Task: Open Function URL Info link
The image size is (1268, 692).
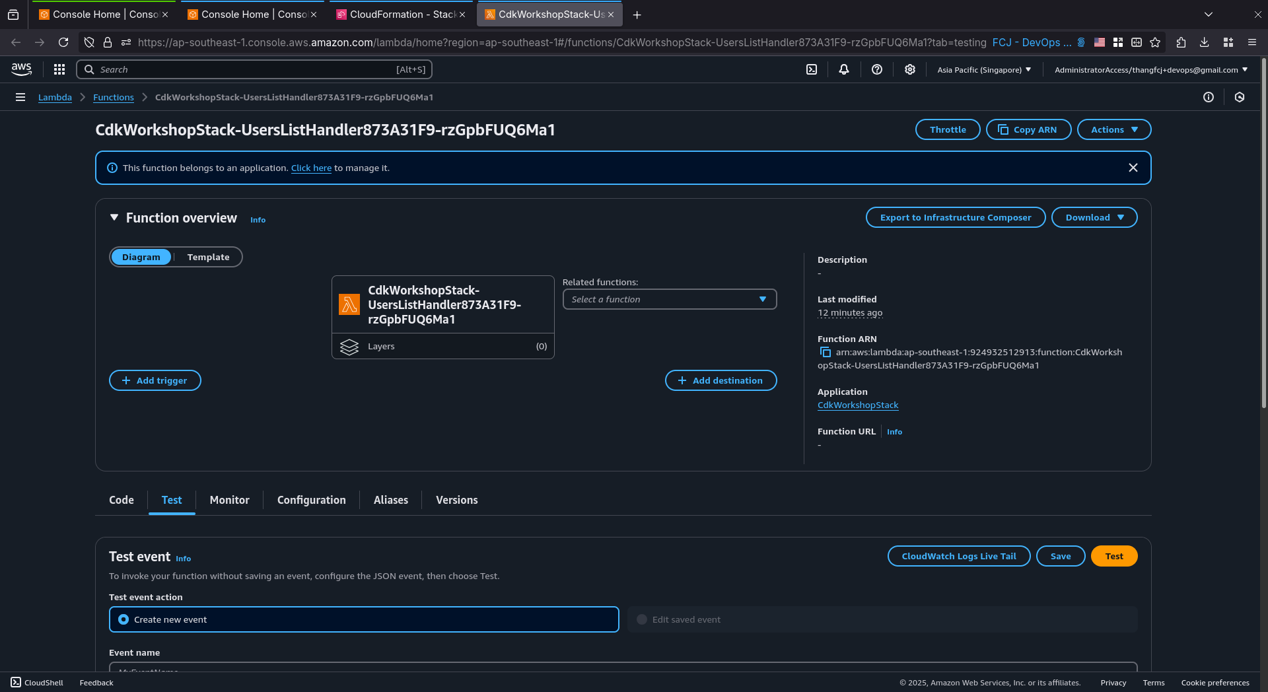Action: (x=895, y=432)
